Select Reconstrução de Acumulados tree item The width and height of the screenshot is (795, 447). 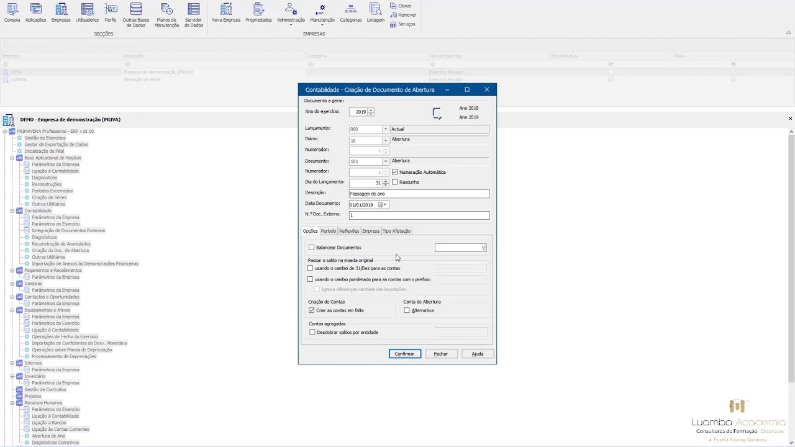click(x=61, y=244)
